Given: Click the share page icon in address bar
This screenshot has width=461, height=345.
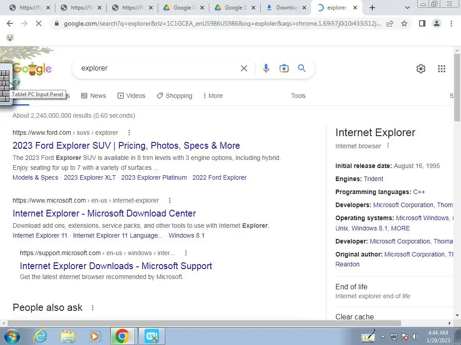Looking at the screenshot, I should click(390, 23).
